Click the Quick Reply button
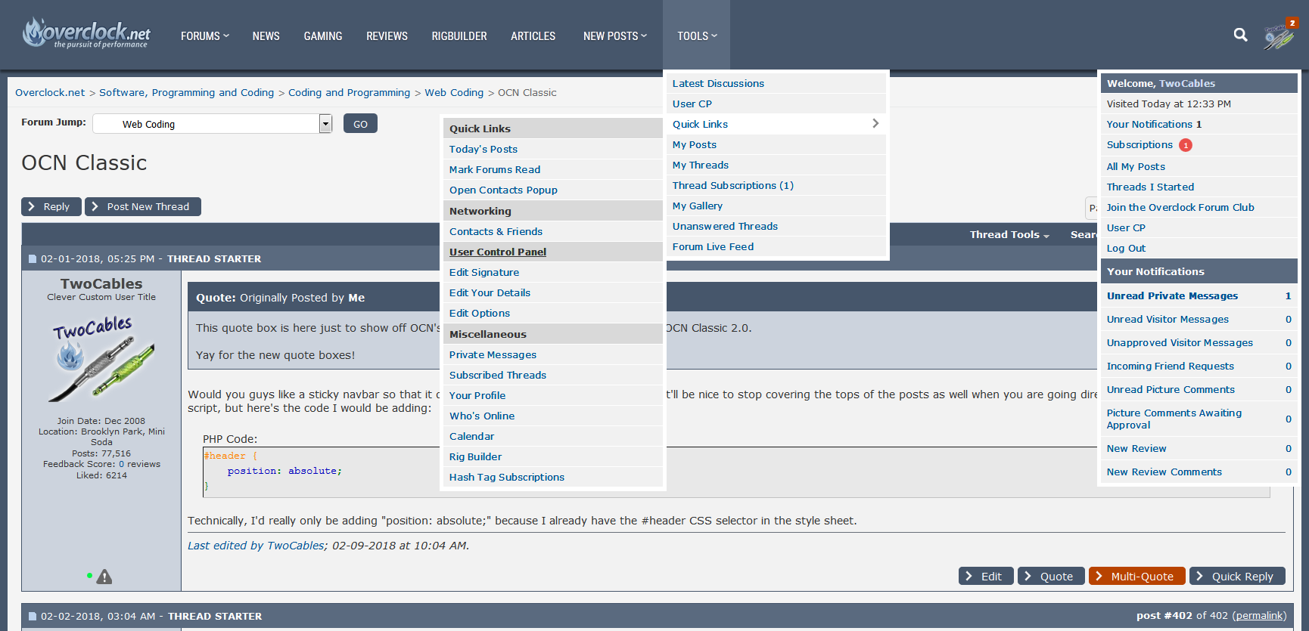Viewport: 1309px width, 631px height. tap(1237, 576)
